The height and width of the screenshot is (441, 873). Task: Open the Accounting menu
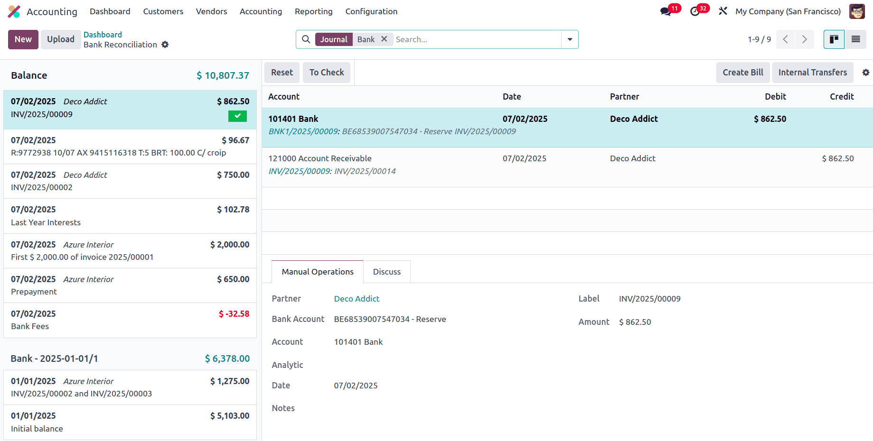point(261,11)
